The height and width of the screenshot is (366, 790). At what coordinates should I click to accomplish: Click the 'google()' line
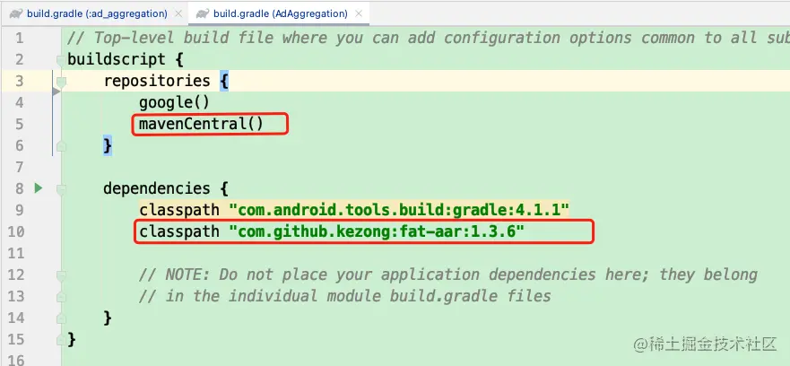click(174, 103)
